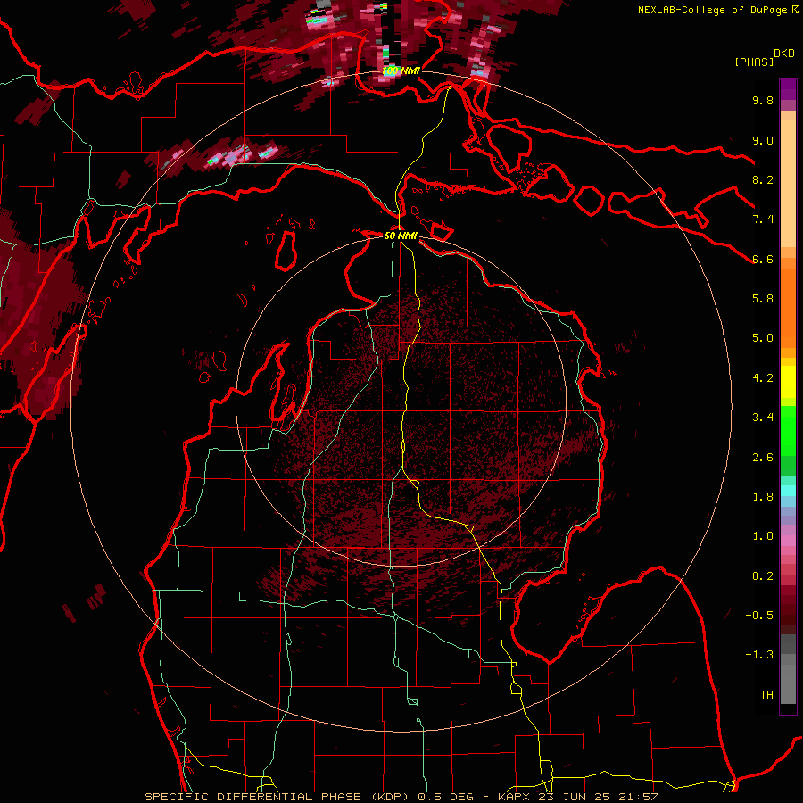Click the -0.5 value on the color scale
Screen dimensions: 803x803
coord(759,616)
